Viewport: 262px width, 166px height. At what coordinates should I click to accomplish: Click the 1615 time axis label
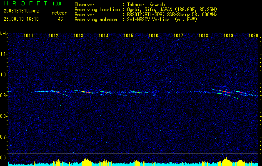tap(128, 36)
